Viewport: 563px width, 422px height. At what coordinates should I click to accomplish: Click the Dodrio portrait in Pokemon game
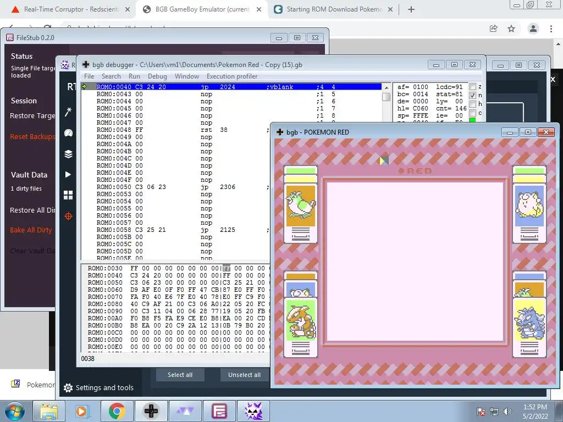coord(301,206)
